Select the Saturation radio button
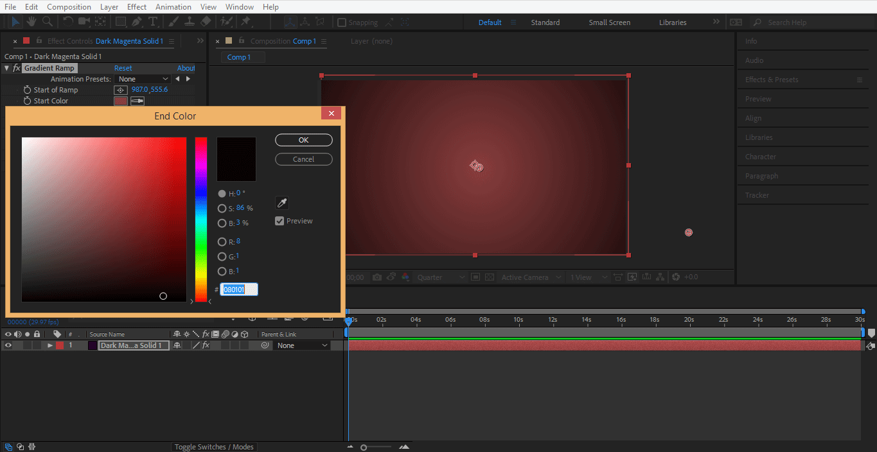The width and height of the screenshot is (877, 452). [x=222, y=209]
